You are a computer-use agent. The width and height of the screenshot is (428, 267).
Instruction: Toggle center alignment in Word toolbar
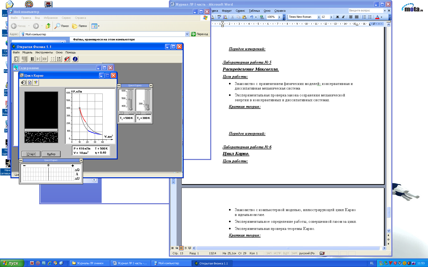point(351,17)
